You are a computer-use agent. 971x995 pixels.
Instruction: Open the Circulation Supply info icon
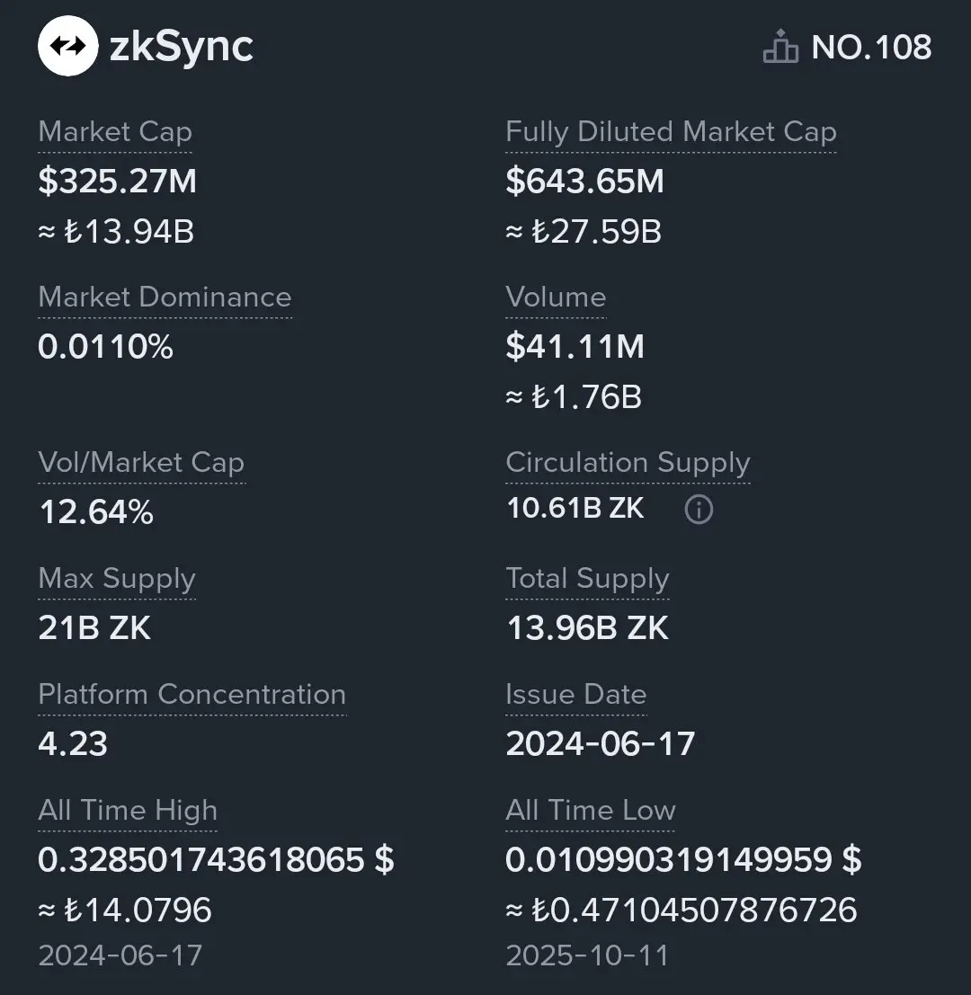[699, 509]
